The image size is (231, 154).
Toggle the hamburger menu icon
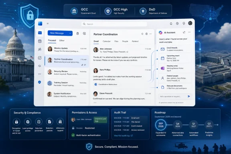point(48,23)
